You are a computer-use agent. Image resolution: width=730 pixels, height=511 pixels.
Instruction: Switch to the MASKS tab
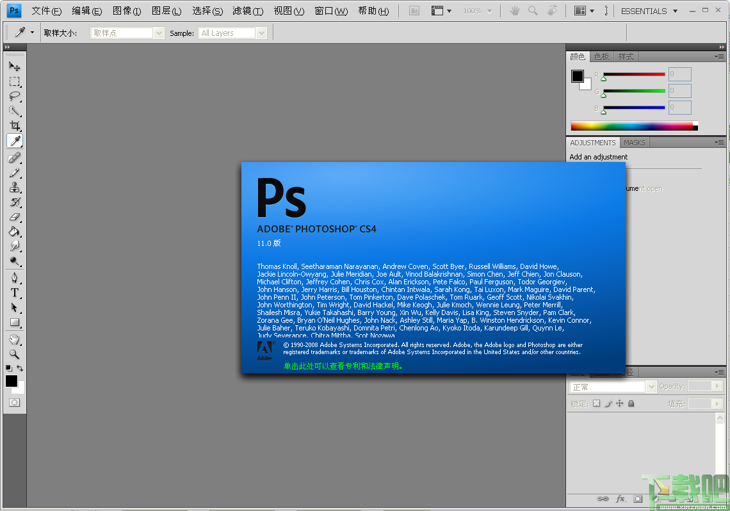click(x=634, y=143)
